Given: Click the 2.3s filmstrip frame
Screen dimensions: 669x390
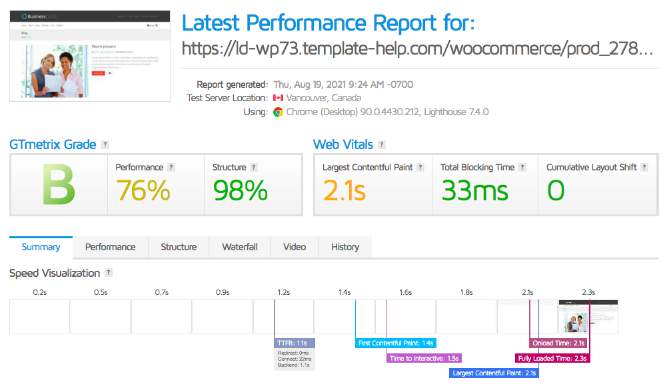Looking at the screenshot, I should [588, 317].
